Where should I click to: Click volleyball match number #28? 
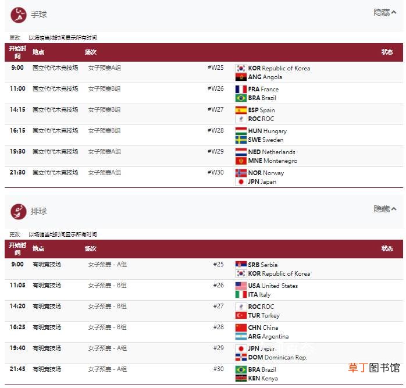click(x=218, y=327)
